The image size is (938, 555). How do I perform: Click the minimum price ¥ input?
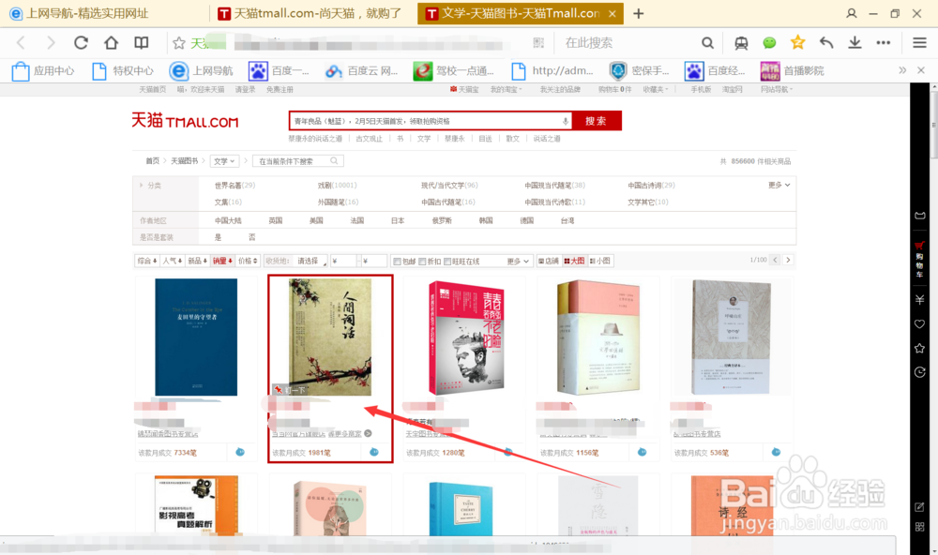344,262
